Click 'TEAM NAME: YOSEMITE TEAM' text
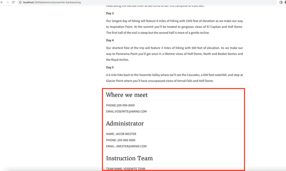Viewport: 286px width, 171px height. (126, 169)
